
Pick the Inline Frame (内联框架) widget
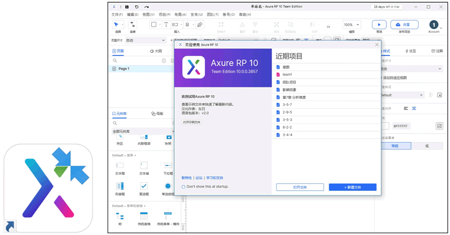pos(144,140)
